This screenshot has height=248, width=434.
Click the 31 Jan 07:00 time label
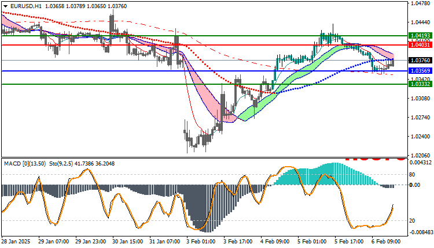coord(165,242)
